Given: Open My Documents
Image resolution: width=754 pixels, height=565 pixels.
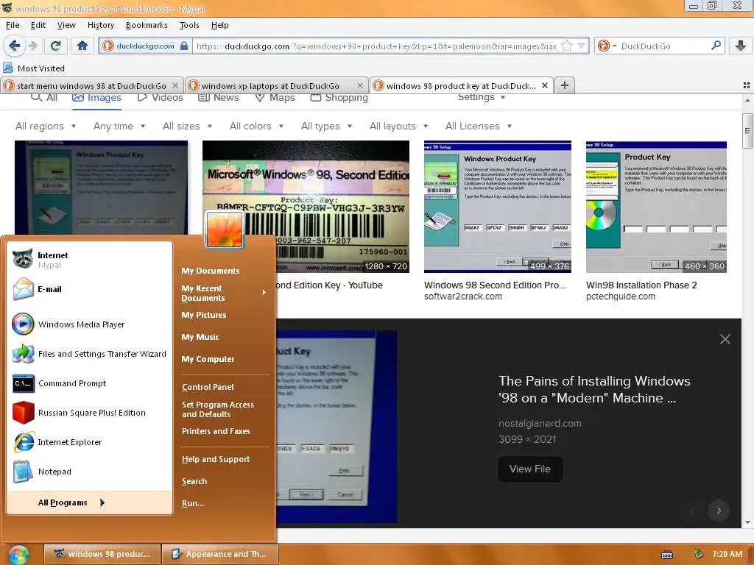Looking at the screenshot, I should [x=210, y=271].
